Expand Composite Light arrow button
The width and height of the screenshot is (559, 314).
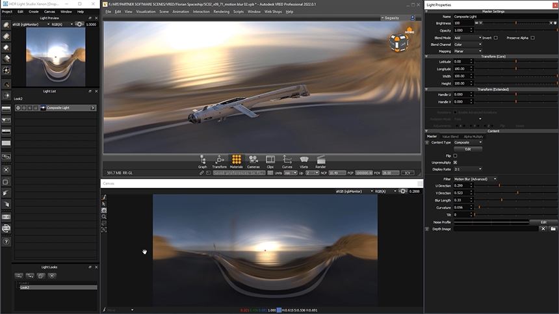[93, 108]
